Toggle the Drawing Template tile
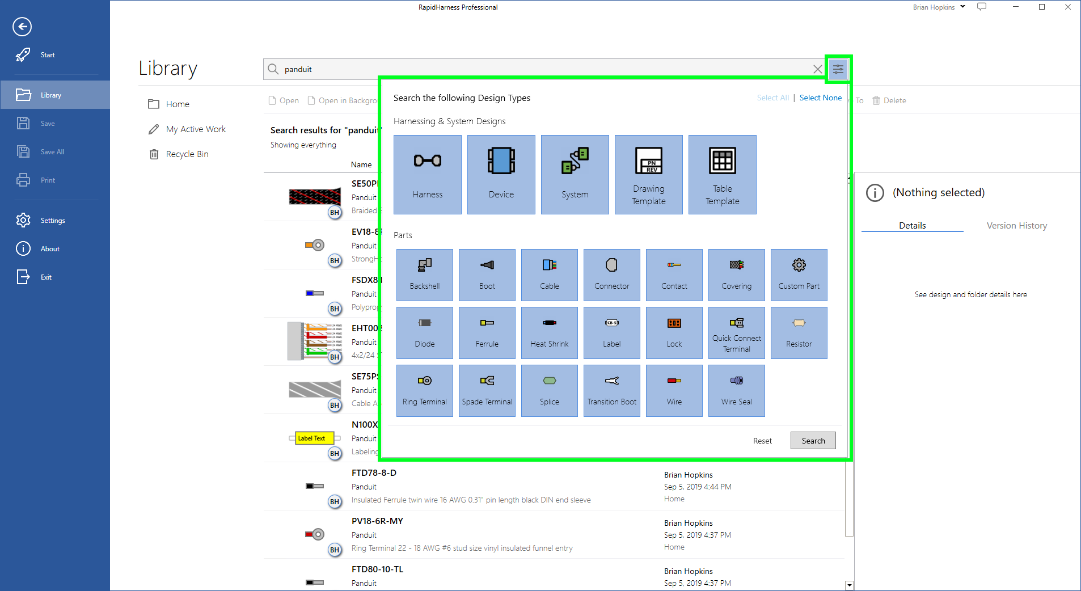 (649, 175)
